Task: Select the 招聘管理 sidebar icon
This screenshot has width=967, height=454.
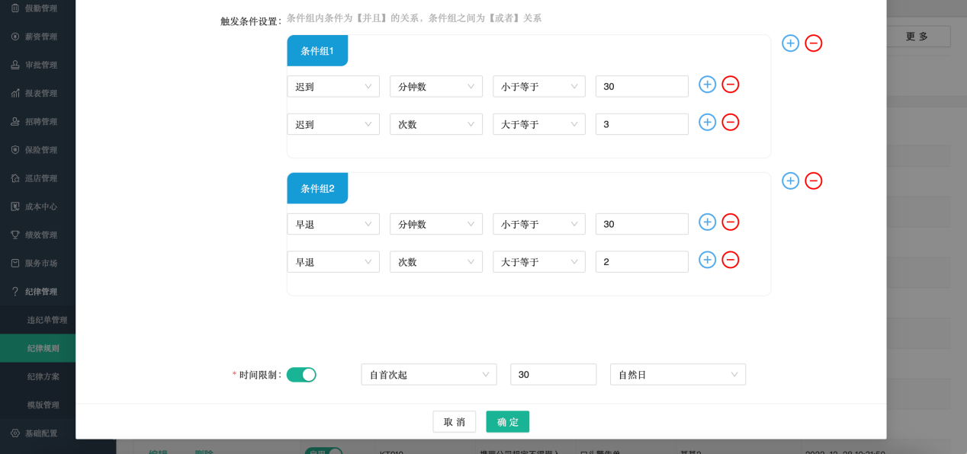Action: [x=15, y=120]
